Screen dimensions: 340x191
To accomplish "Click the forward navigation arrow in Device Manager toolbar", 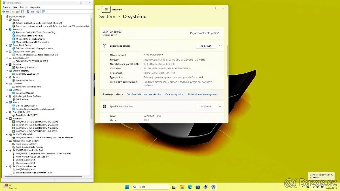I will click(7, 12).
